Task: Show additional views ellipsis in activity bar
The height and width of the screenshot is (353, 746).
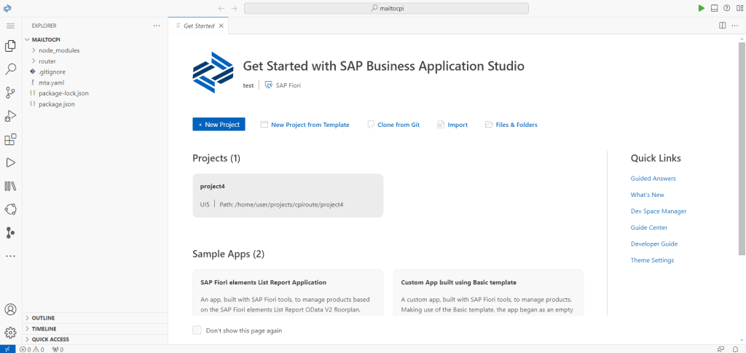Action: point(10,256)
